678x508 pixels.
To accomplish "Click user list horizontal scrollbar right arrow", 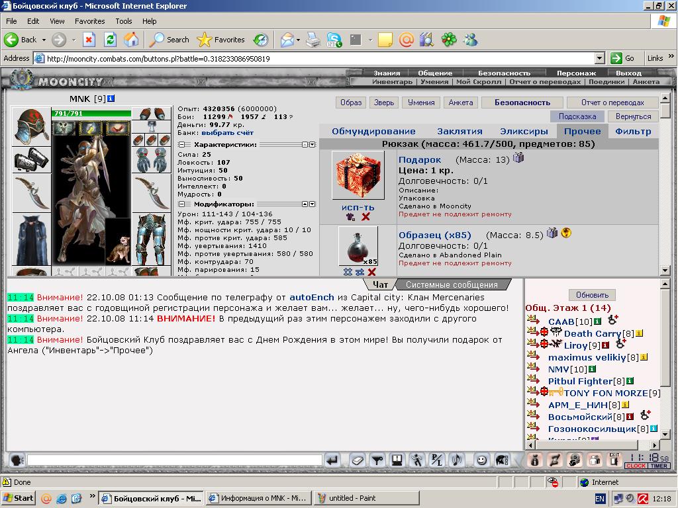I will pyautogui.click(x=655, y=445).
